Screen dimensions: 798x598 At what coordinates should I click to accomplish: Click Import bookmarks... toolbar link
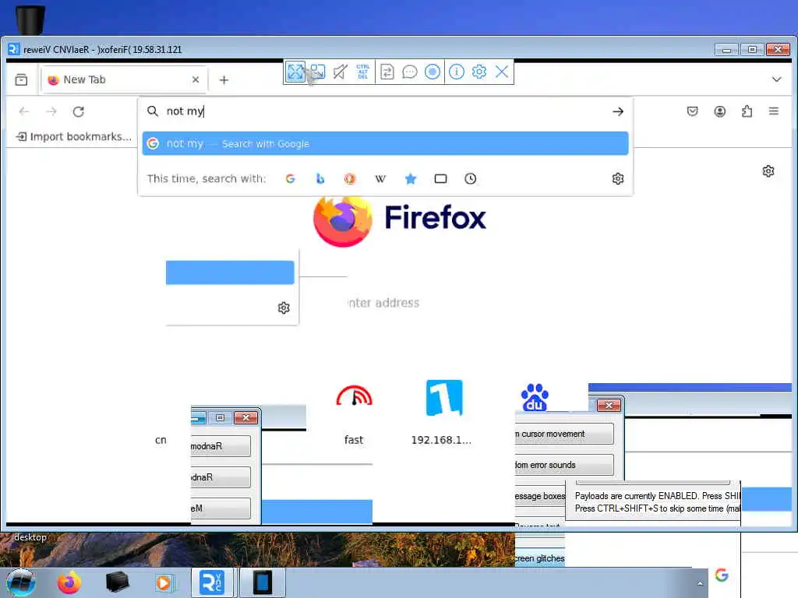[x=74, y=136]
